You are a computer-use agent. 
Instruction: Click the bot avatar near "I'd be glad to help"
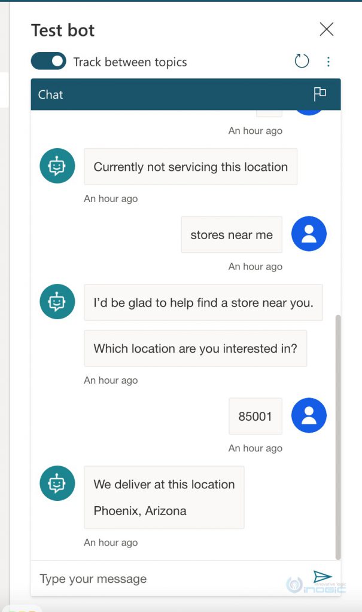click(x=56, y=302)
